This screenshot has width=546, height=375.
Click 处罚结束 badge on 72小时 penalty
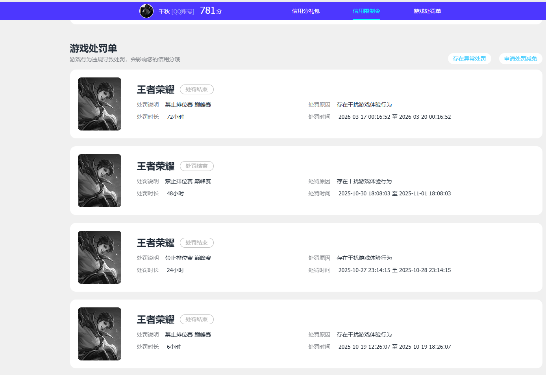pos(196,90)
